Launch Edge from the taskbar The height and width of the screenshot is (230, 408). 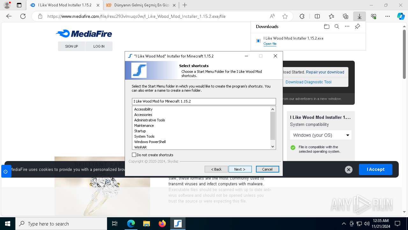[x=131, y=224]
